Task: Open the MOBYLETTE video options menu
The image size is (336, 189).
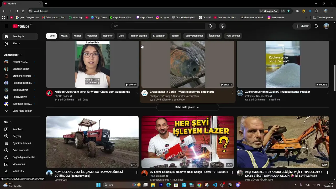Action: 327,172
